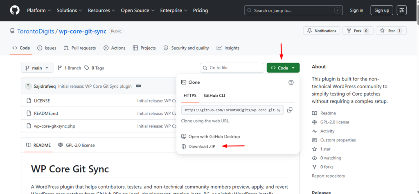Open the Pull requests tab
Viewport: 419px width, 194px height.
click(80, 48)
